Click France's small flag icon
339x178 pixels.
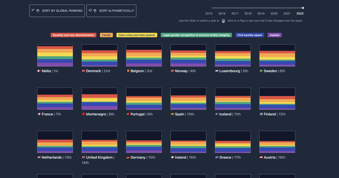pyautogui.click(x=39, y=114)
